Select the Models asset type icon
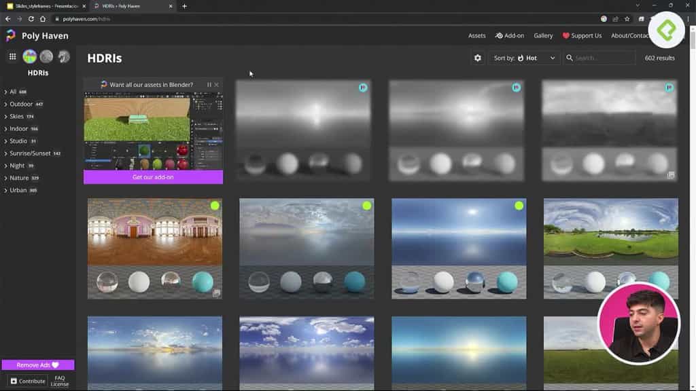Image resolution: width=696 pixels, height=391 pixels. point(63,56)
